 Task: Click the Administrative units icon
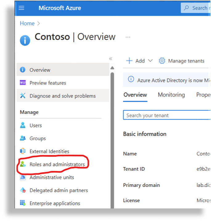tap(22, 177)
